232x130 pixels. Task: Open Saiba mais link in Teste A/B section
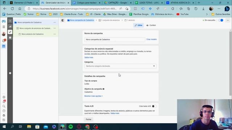115,113
